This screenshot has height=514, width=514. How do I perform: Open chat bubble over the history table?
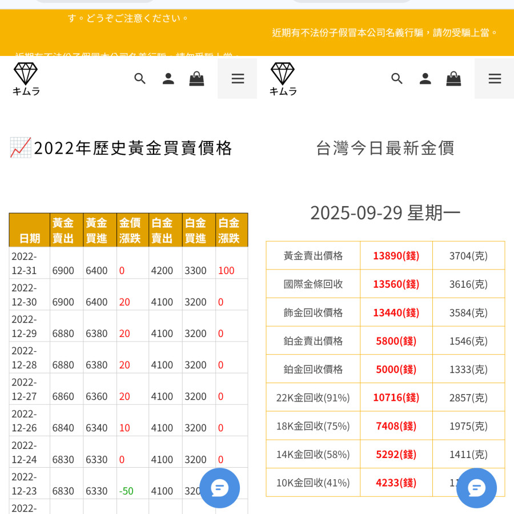coord(219,488)
